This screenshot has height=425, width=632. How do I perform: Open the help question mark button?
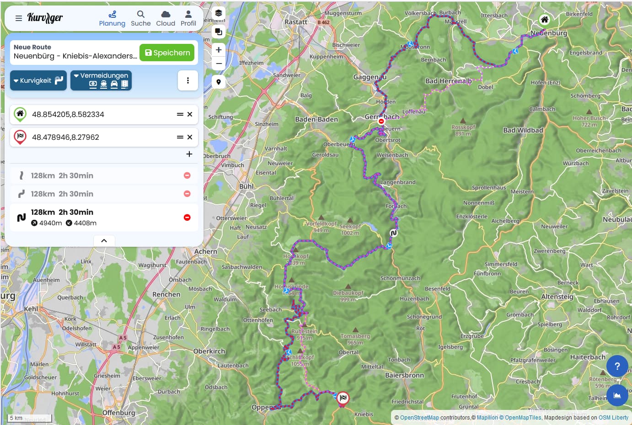(x=617, y=366)
